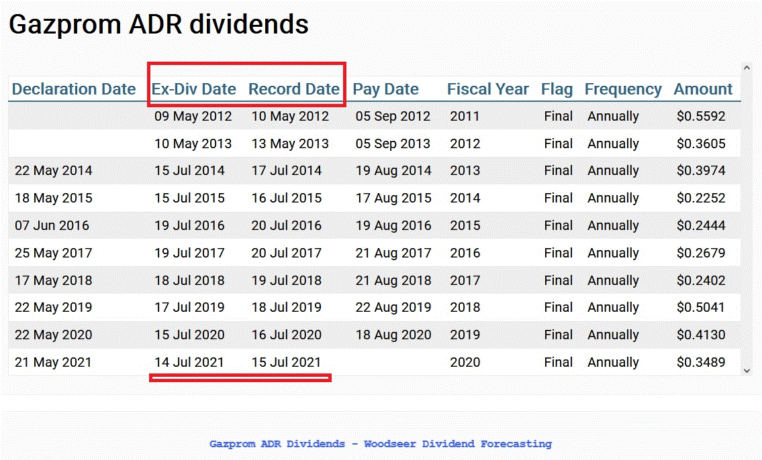Sort table by the Declaration Date column
This screenshot has width=762, height=460.
[x=75, y=89]
